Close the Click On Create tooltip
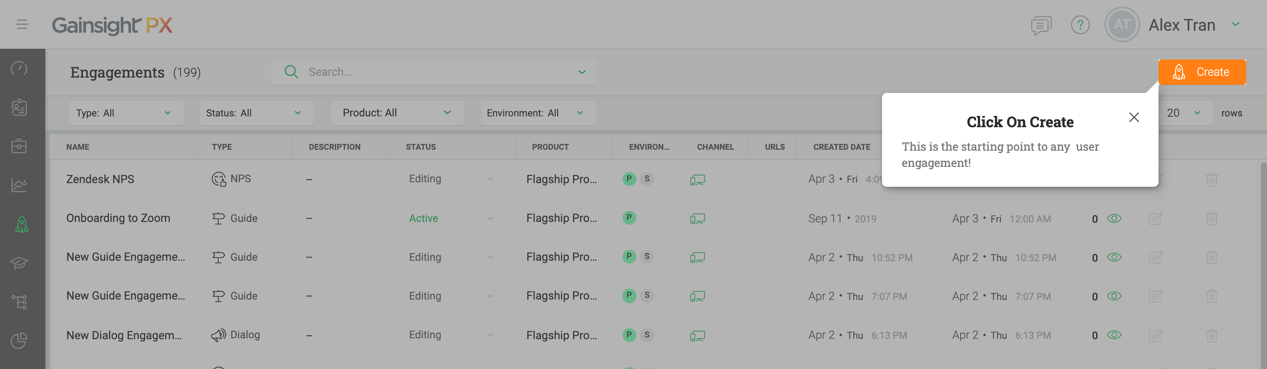 pyautogui.click(x=1134, y=117)
